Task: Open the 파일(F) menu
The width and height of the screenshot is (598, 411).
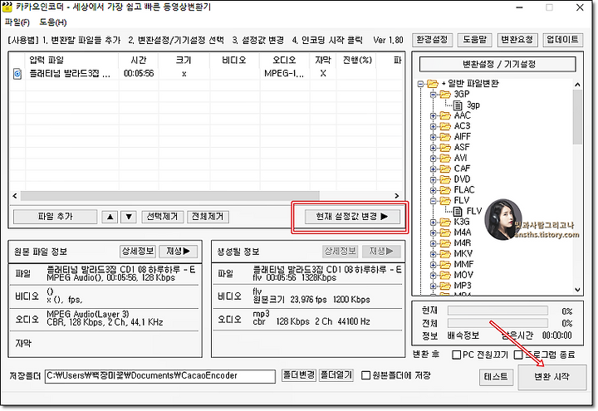Action: (x=17, y=22)
